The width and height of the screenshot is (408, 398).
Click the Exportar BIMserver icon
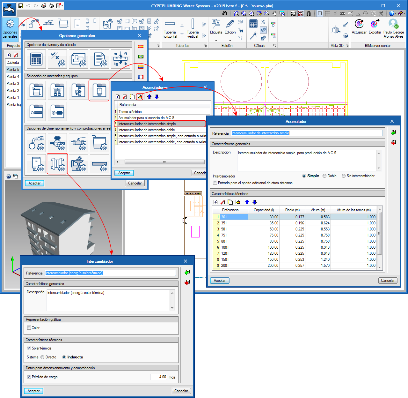pos(375,26)
